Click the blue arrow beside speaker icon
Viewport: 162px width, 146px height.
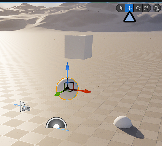click(63, 129)
